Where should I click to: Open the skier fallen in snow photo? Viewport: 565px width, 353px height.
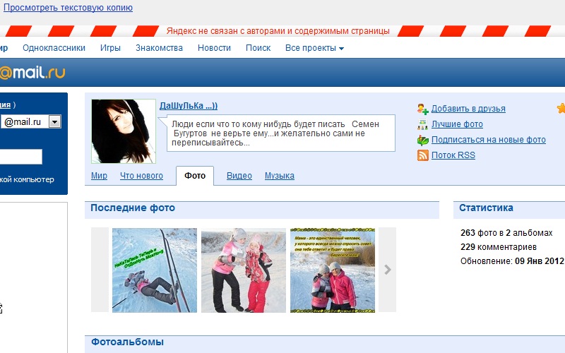pos(155,270)
